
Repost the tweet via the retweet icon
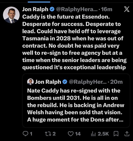pyautogui.click(x=48, y=134)
